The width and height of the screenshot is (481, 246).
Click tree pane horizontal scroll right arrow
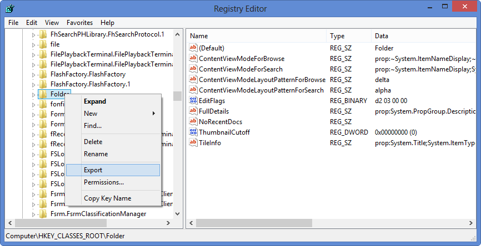(168, 223)
